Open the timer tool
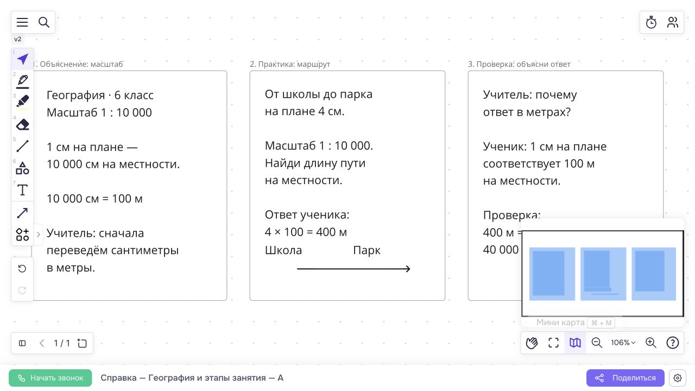 tap(651, 22)
